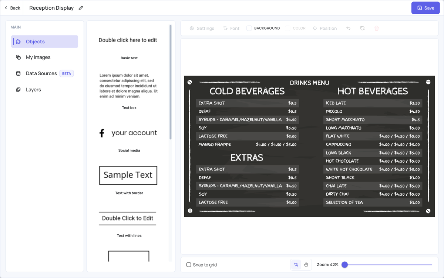Open the Position toolbar option
The image size is (444, 278).
click(325, 28)
